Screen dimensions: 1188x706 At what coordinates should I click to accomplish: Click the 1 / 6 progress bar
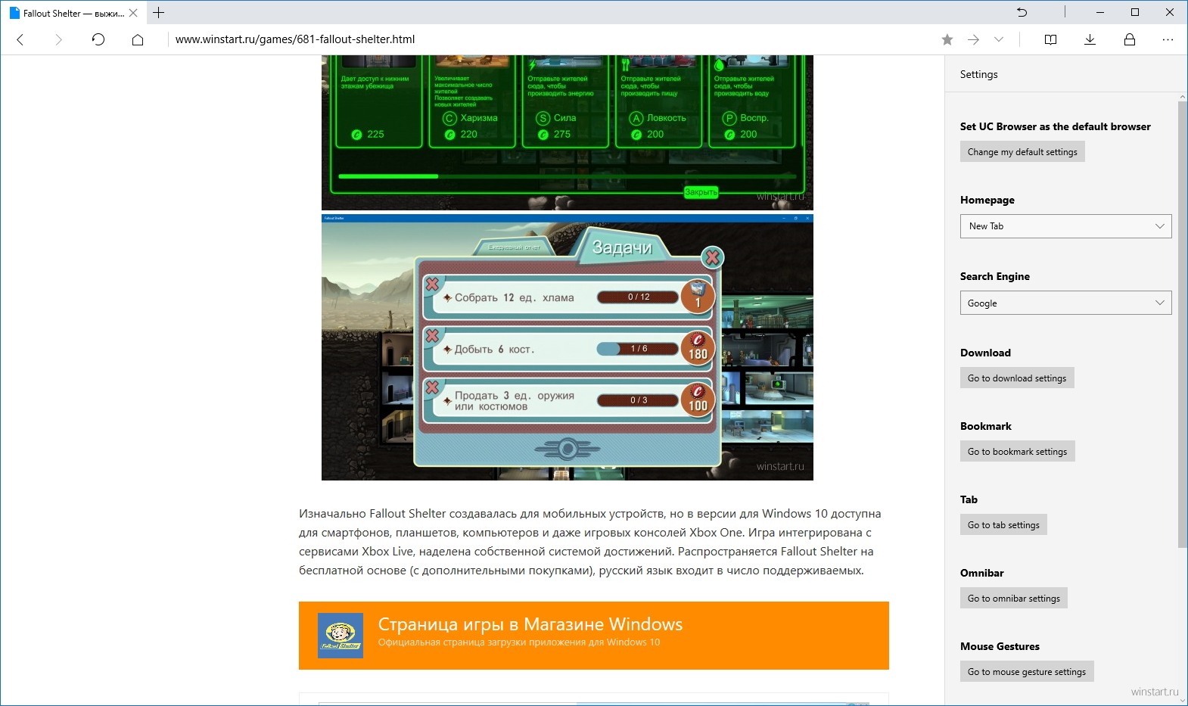639,349
